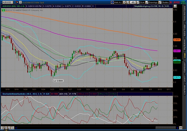This screenshot has height=131, width=187.
Task: Open the symbol selector dropdown arrow
Action: tap(14, 2)
